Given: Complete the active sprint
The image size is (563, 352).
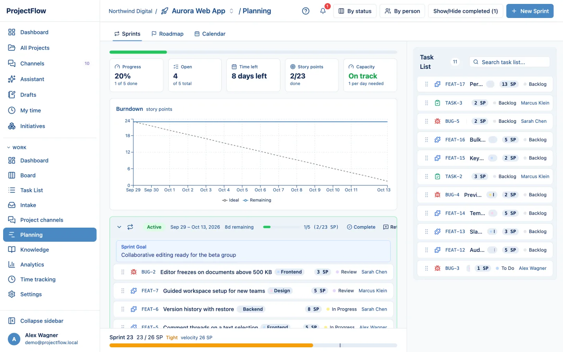Looking at the screenshot, I should pos(361,227).
